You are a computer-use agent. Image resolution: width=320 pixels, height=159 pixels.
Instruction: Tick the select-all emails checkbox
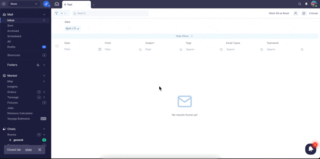click(x=57, y=46)
